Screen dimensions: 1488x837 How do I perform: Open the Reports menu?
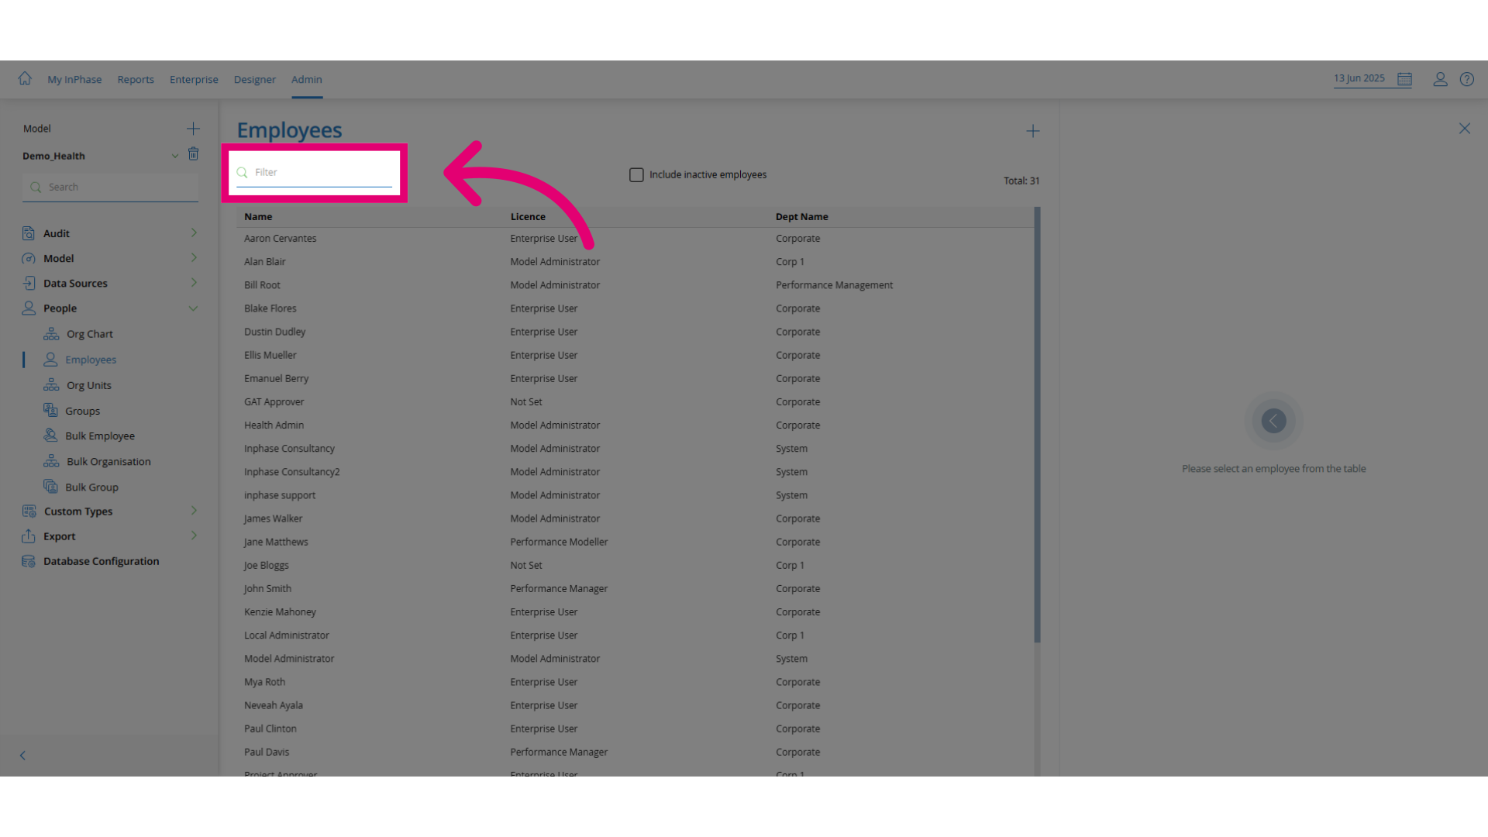[136, 80]
